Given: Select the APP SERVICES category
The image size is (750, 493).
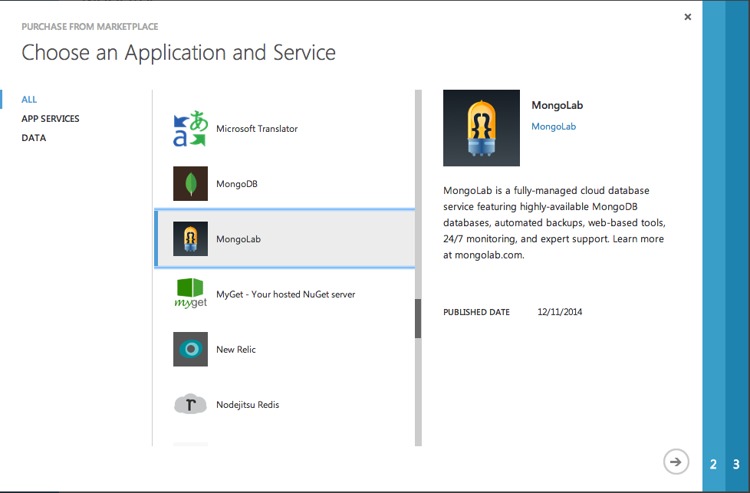Looking at the screenshot, I should [50, 119].
